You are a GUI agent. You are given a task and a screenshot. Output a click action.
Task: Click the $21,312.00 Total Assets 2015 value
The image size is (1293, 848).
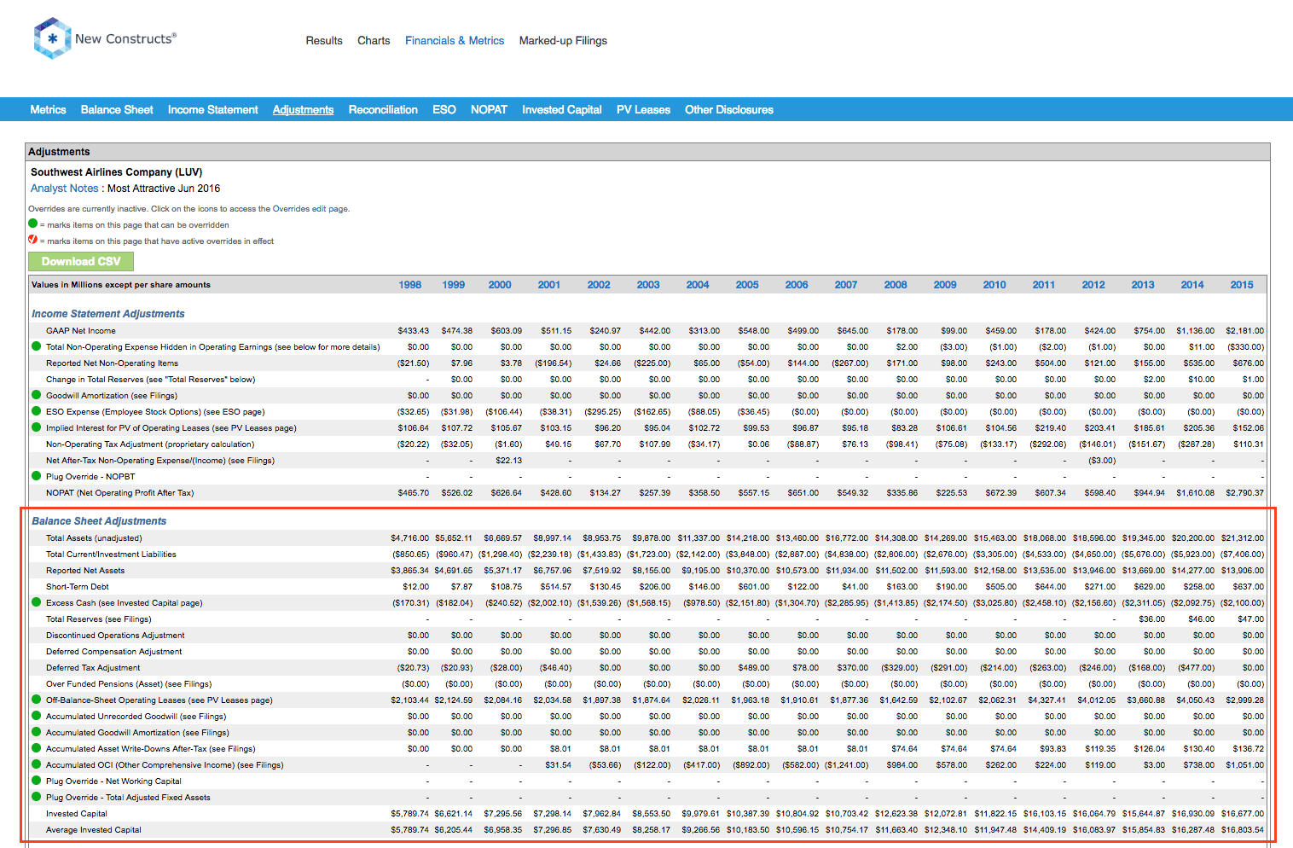click(x=1243, y=538)
